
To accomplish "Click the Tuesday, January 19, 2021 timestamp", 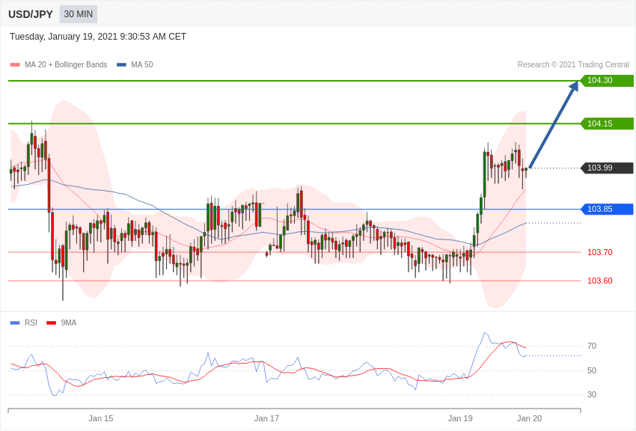I will click(x=98, y=37).
